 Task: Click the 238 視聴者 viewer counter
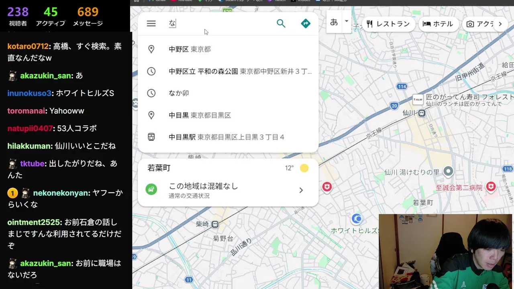(x=18, y=17)
